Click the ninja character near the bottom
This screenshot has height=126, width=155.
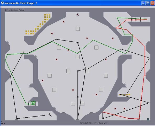(50, 115)
